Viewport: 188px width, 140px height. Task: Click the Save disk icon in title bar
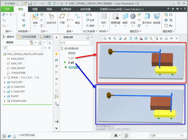pos(30,3)
